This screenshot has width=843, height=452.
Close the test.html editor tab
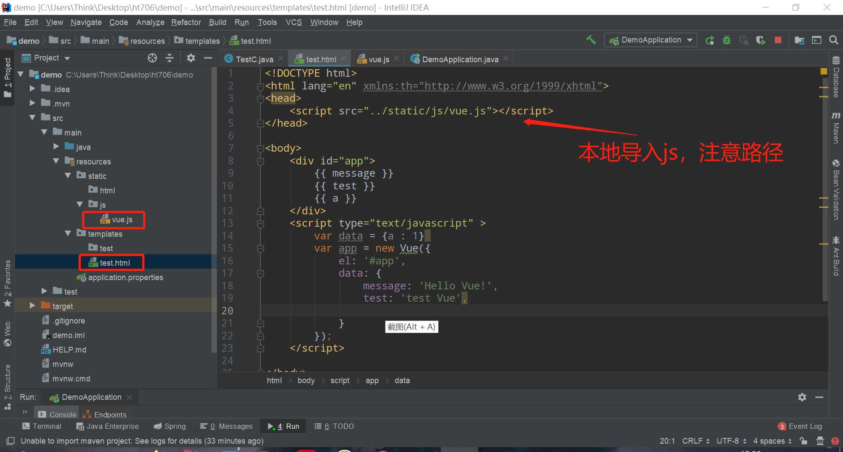tap(343, 59)
